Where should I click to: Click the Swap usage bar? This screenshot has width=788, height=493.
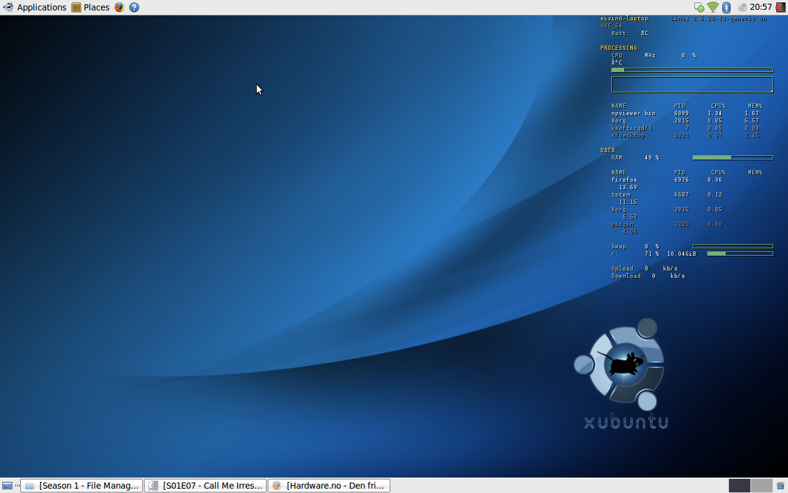(733, 246)
